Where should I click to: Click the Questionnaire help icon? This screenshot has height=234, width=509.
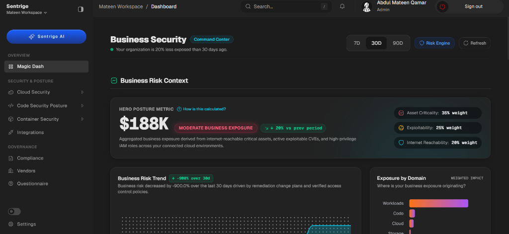point(11,184)
